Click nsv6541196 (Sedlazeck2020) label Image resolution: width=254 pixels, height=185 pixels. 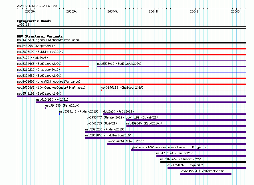pyautogui.click(x=39, y=93)
